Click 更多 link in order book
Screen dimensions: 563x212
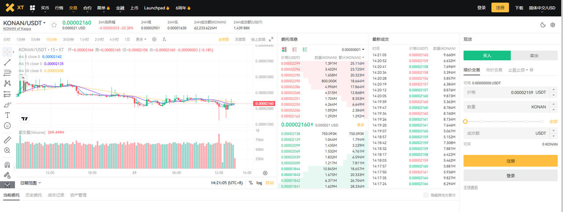pyautogui.click(x=361, y=125)
